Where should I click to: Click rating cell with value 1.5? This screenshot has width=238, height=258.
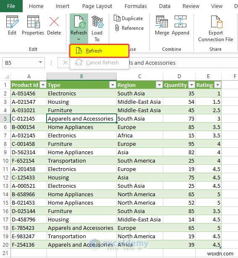(208, 102)
